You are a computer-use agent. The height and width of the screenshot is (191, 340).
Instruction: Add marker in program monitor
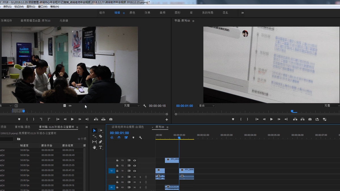tap(233, 119)
